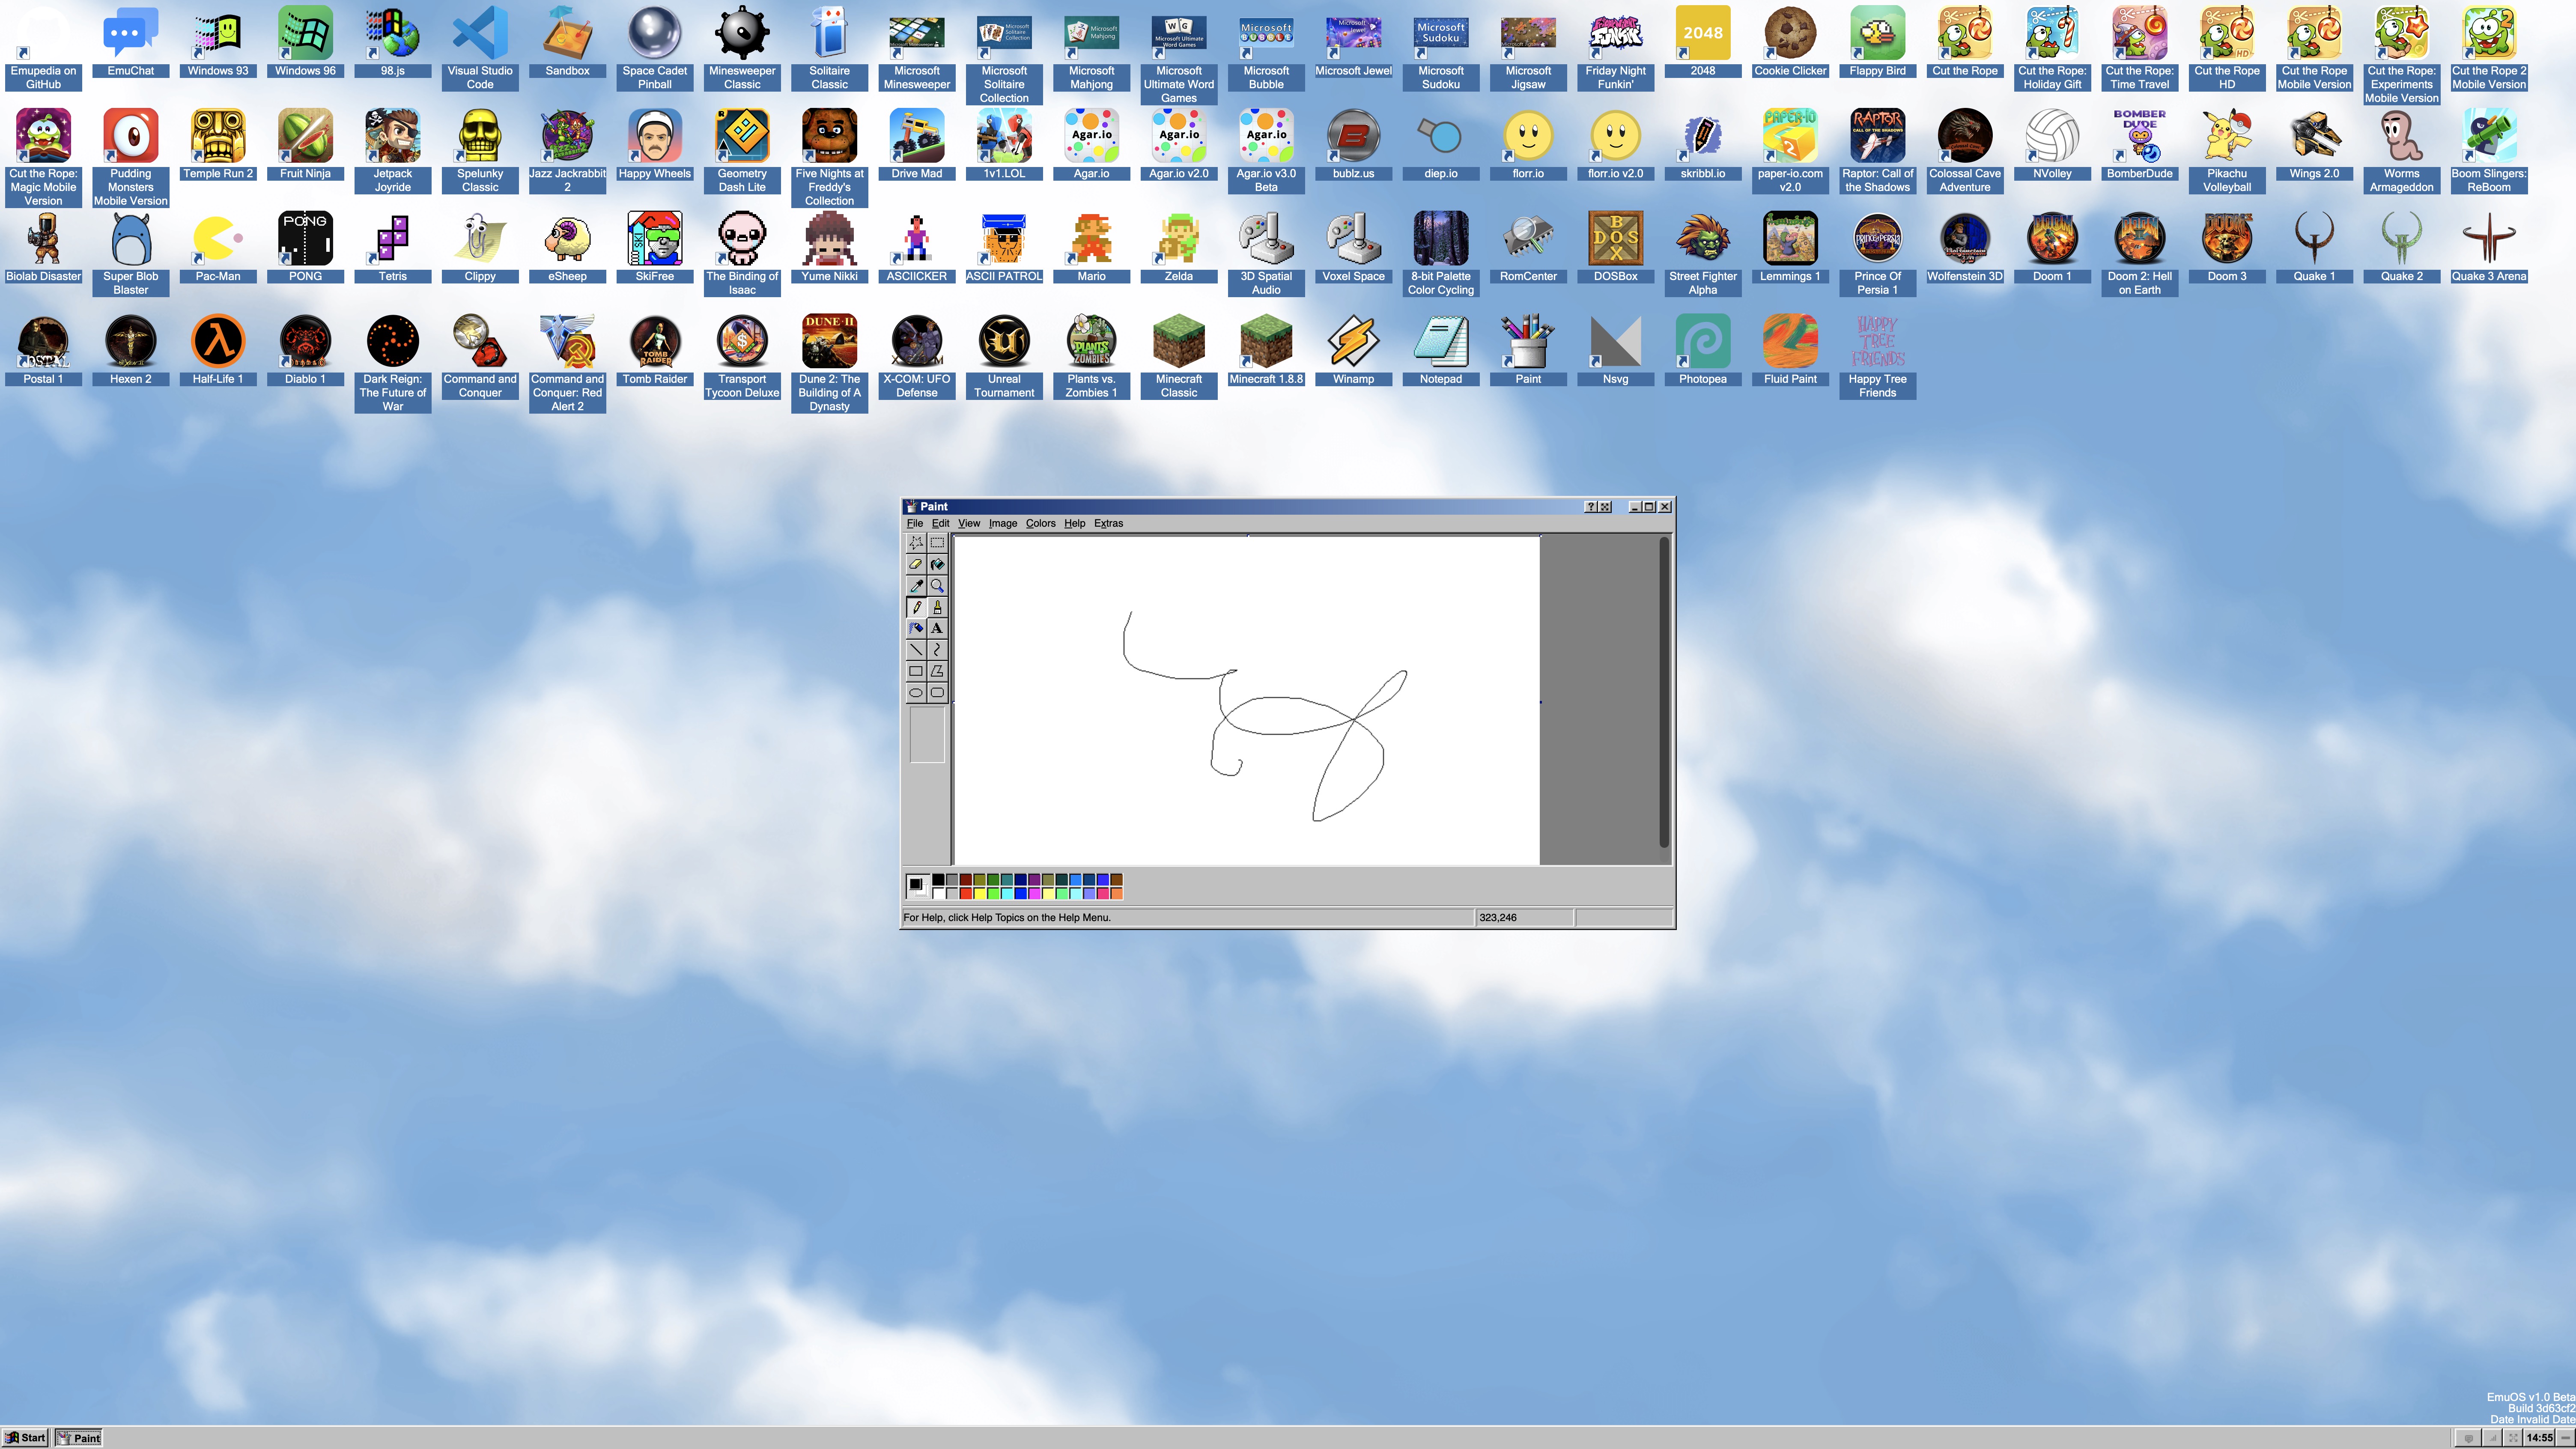Choose the Ellipse shape tool

click(915, 692)
